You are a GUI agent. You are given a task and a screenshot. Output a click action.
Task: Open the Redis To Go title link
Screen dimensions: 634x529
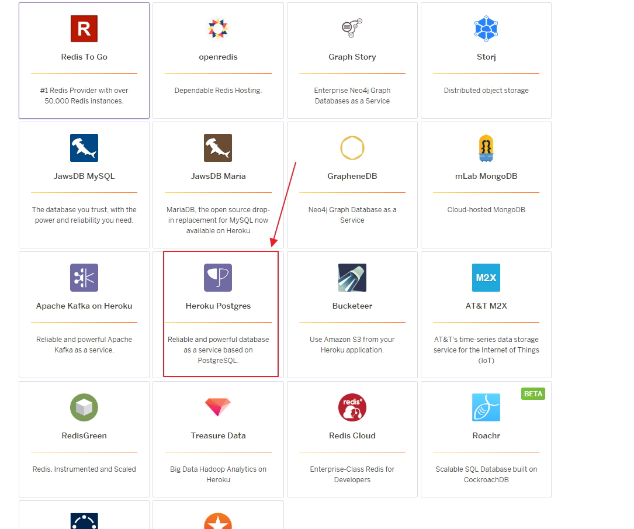point(84,57)
